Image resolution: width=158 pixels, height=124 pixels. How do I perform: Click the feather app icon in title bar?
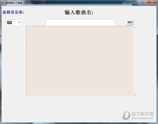(x=3, y=3)
